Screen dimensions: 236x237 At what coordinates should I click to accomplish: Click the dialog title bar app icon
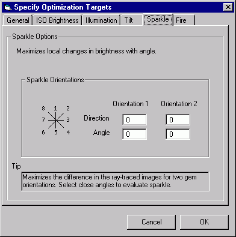[8, 8]
